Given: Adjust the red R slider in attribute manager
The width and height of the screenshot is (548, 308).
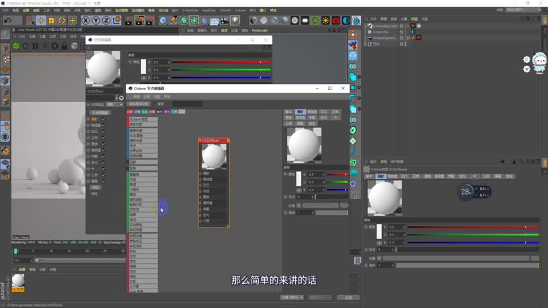Looking at the screenshot, I should tap(473, 227).
